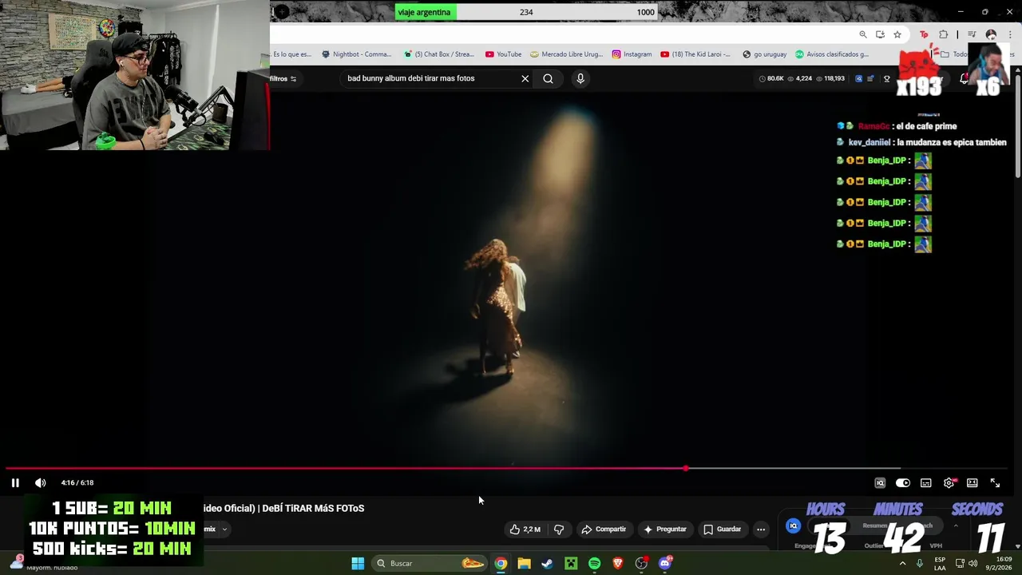Click the Guardar save button

[723, 529]
